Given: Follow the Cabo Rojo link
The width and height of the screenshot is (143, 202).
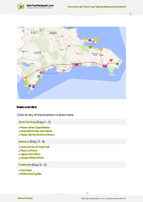Looking at the screenshot, I should click(x=26, y=170).
